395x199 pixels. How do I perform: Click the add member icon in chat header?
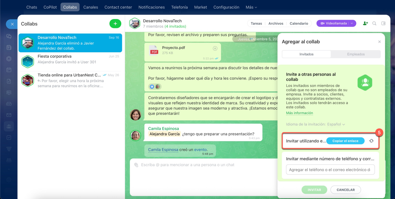click(365, 23)
